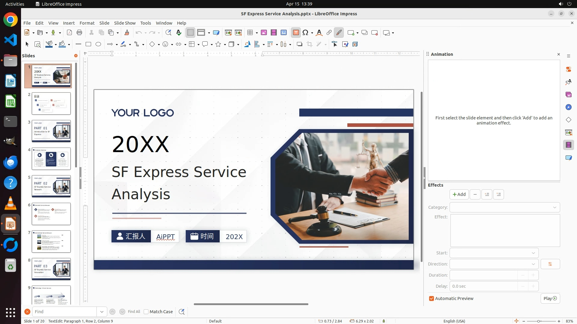Click the Add effect button
Image resolution: width=577 pixels, height=324 pixels.
(x=459, y=194)
